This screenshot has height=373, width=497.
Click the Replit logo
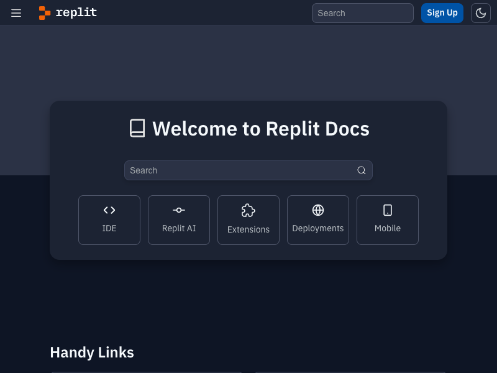point(68,13)
